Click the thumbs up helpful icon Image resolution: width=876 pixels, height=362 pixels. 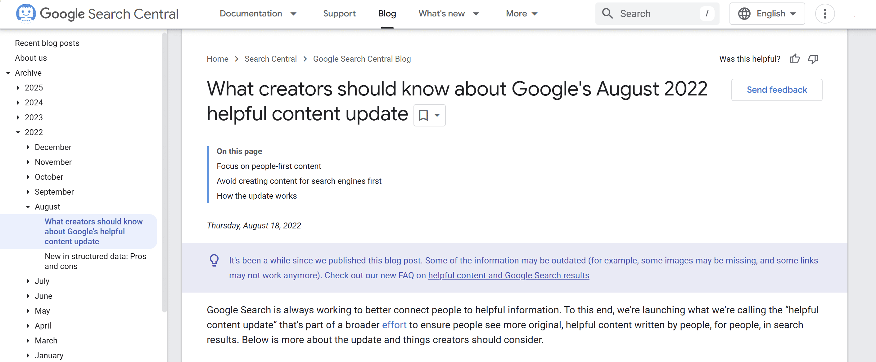pos(795,59)
